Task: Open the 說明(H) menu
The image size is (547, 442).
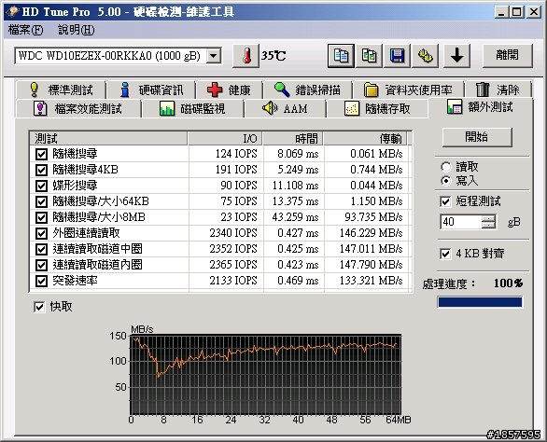Action: point(76,30)
